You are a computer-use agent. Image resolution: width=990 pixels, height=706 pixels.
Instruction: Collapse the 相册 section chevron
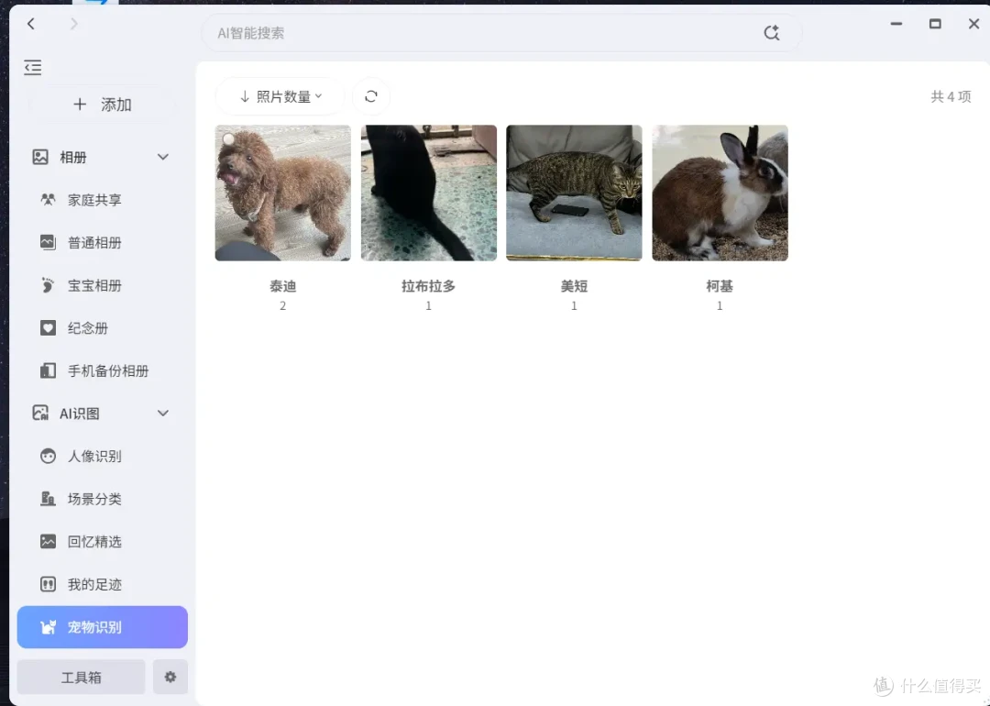click(x=163, y=157)
